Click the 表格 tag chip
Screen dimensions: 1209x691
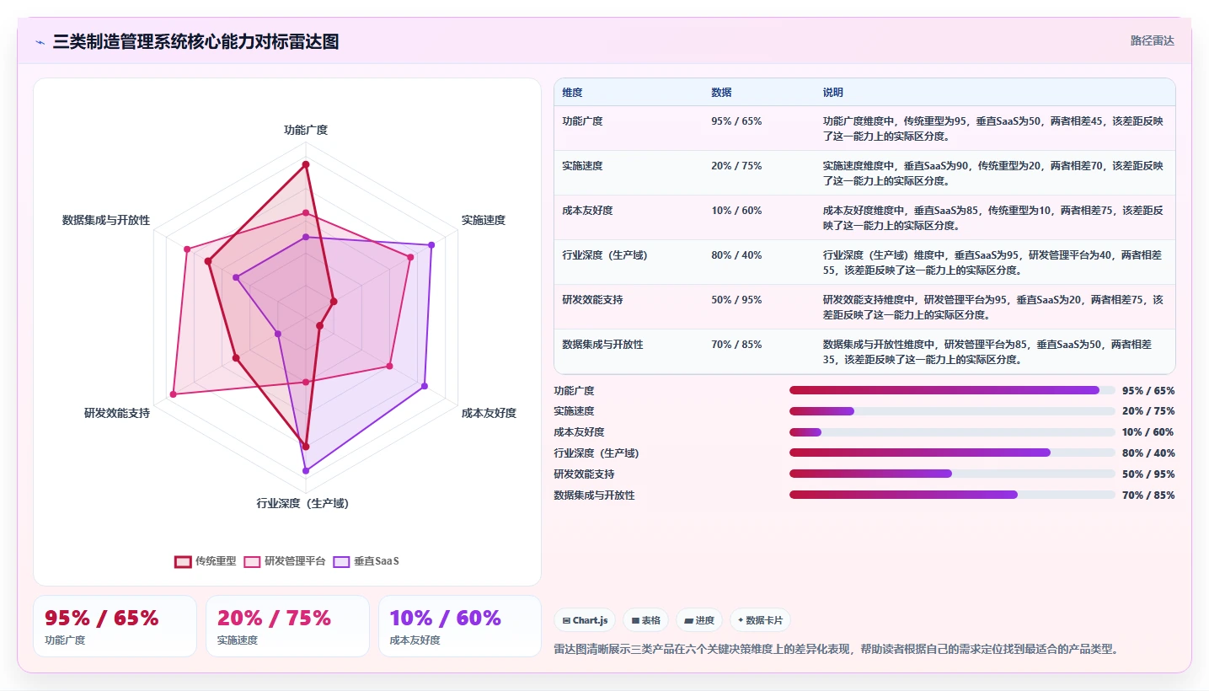click(645, 620)
